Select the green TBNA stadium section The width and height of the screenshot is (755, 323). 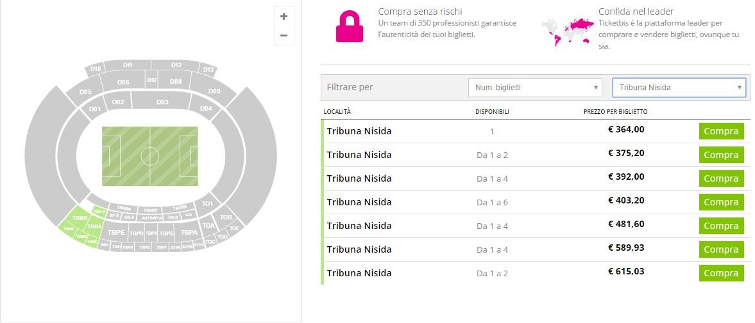tap(94, 226)
